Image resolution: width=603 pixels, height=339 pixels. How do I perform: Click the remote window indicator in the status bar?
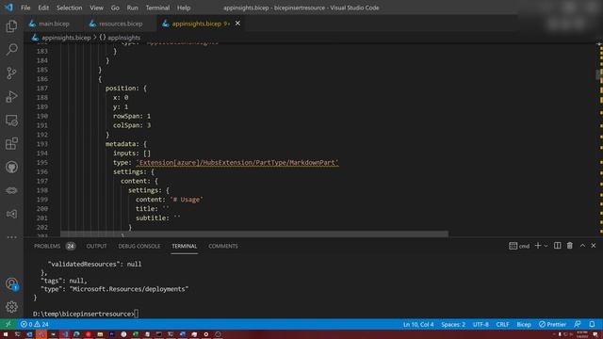[8, 324]
